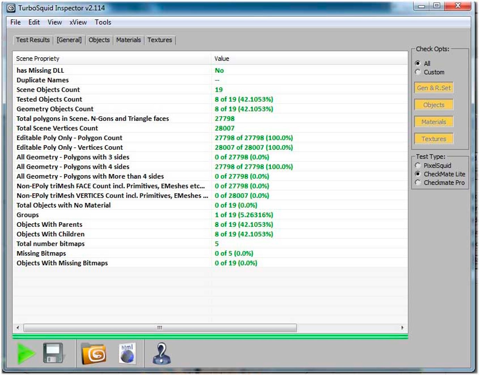Switch to the Test Results tab
Image resolution: width=479 pixels, height=375 pixels.
(x=33, y=40)
